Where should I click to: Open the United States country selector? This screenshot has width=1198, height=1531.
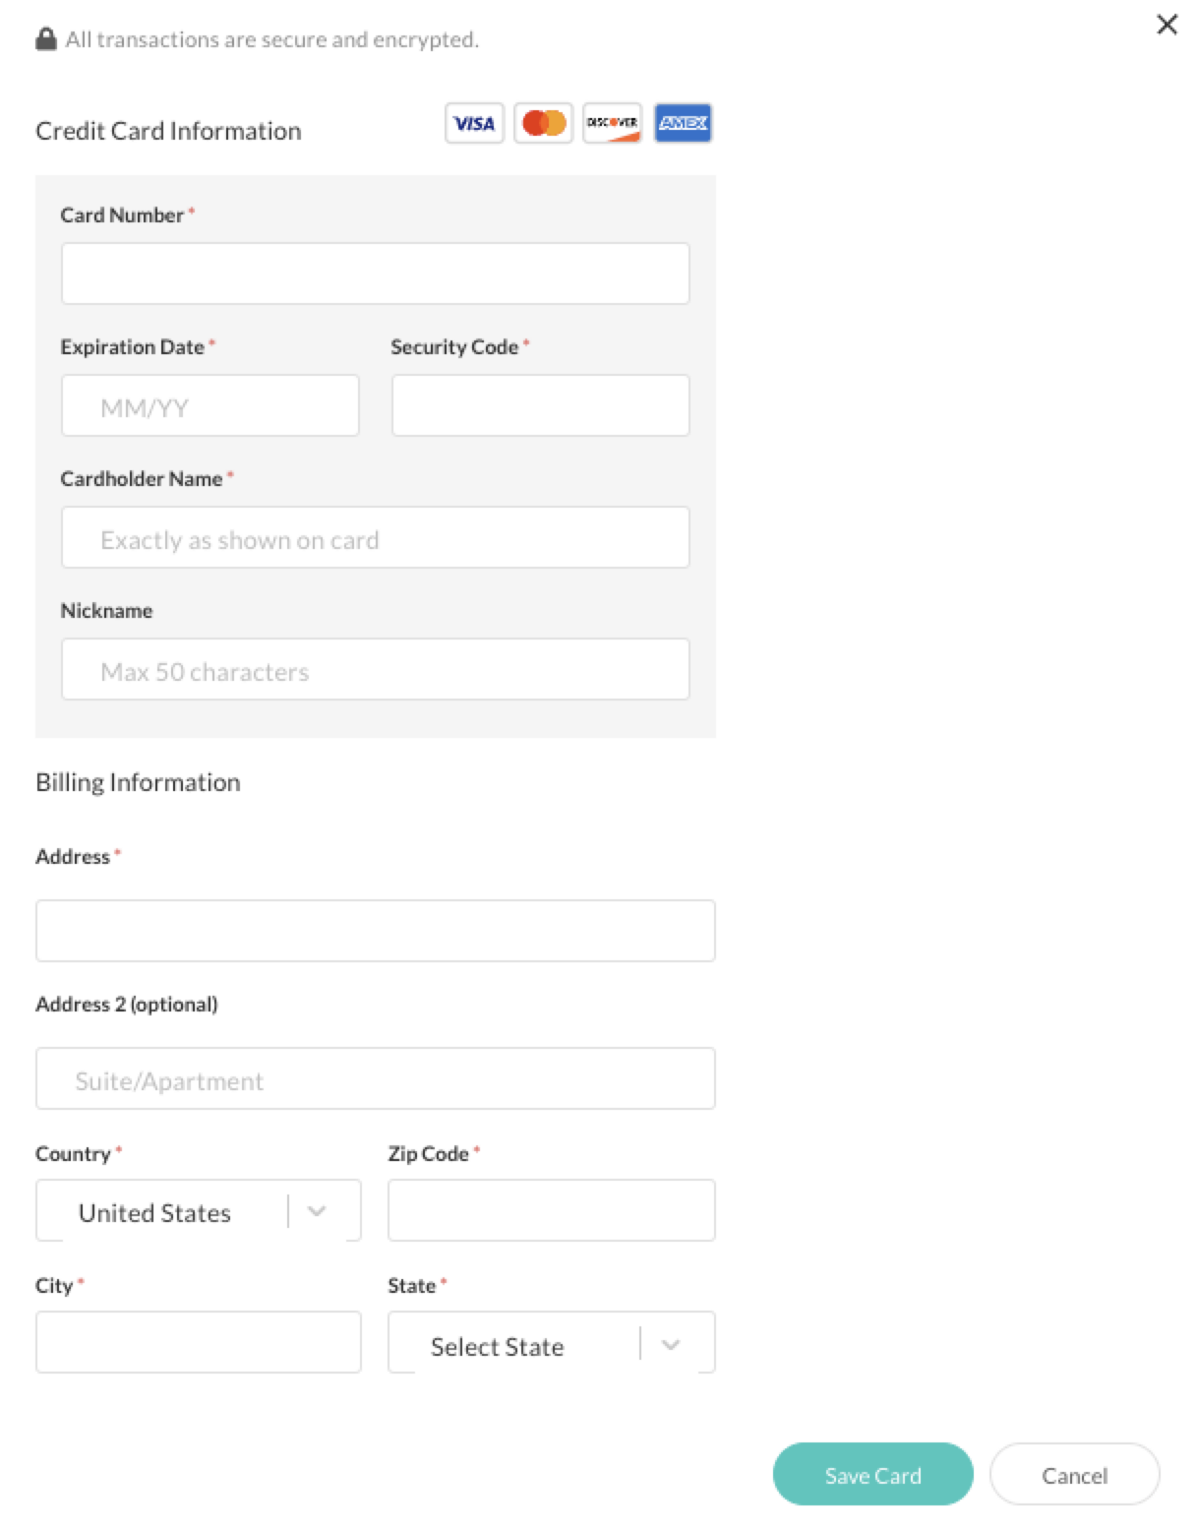point(197,1210)
